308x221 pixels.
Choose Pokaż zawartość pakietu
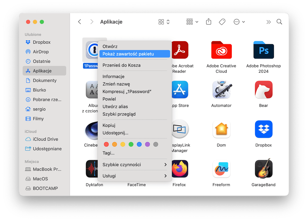135,54
